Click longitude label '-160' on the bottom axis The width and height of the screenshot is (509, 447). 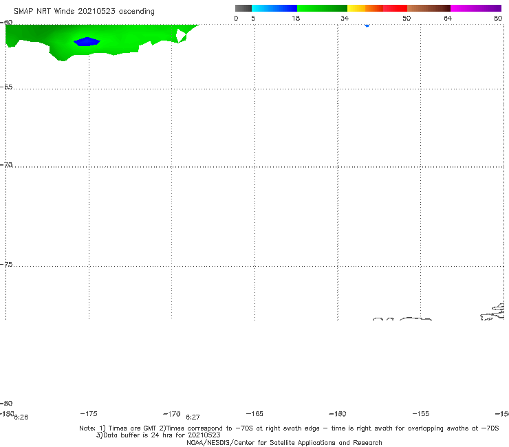point(338,413)
